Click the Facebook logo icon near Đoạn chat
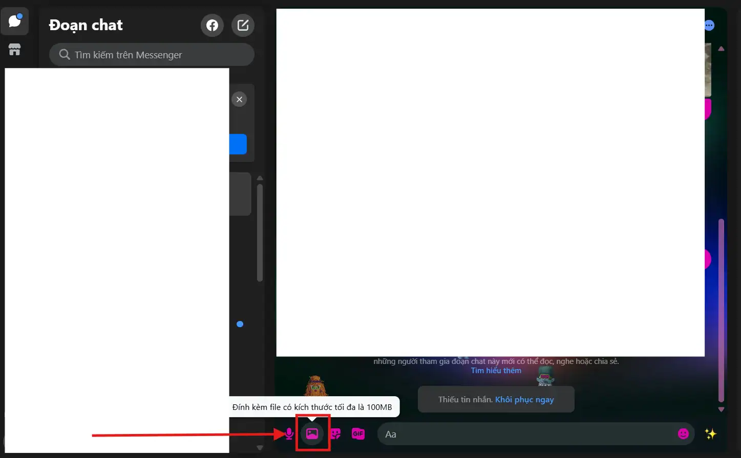741x458 pixels. (212, 25)
